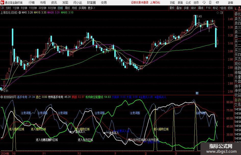Click the MA5: 3.26 value label
Image resolution: width=241 pixels, height=155 pixels.
tap(27, 12)
